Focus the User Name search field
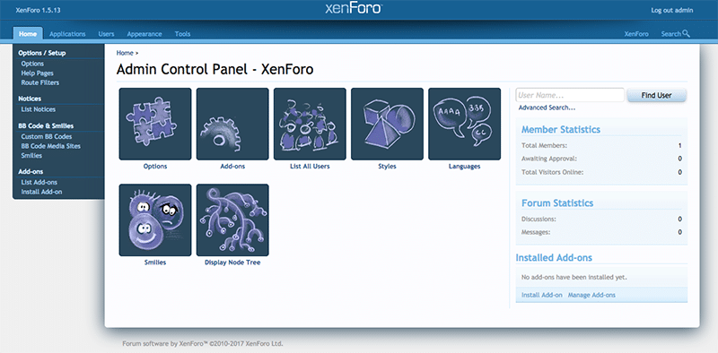The height and width of the screenshot is (353, 718). [570, 95]
